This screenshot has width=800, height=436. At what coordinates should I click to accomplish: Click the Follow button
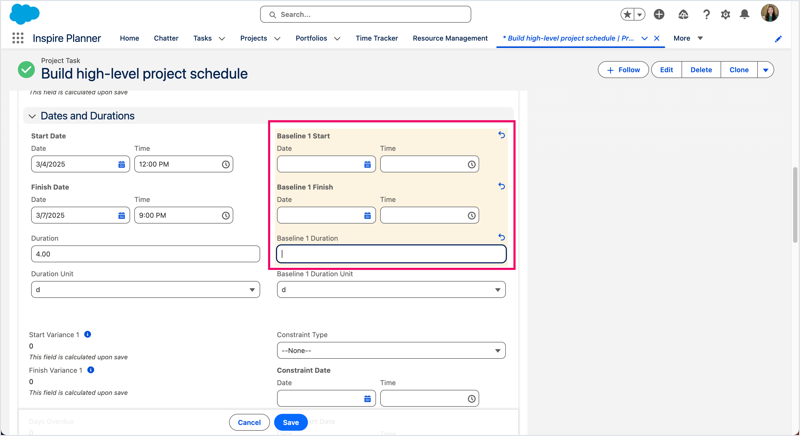click(x=623, y=70)
